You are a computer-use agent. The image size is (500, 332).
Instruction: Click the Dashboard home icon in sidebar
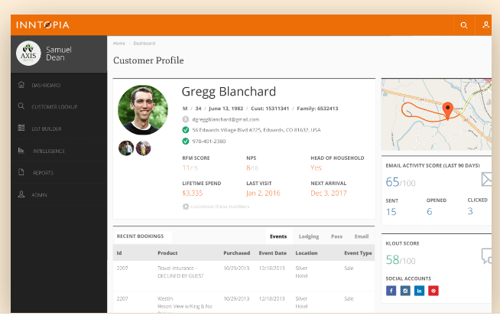(21, 85)
